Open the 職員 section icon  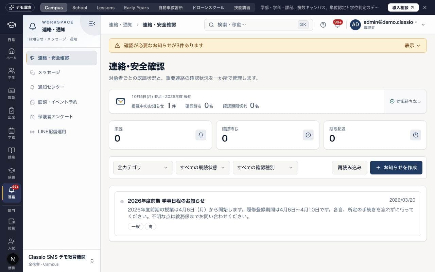(12, 93)
